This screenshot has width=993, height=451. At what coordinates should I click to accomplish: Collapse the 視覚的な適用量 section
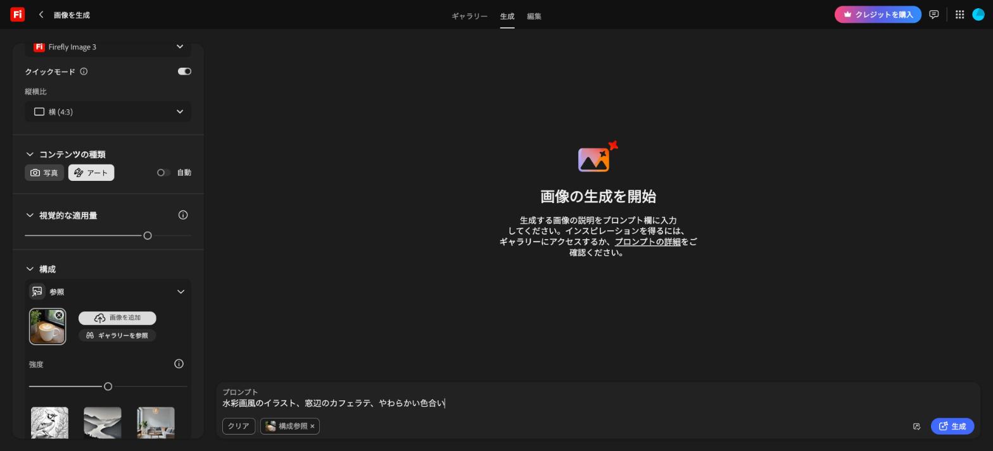(x=30, y=216)
